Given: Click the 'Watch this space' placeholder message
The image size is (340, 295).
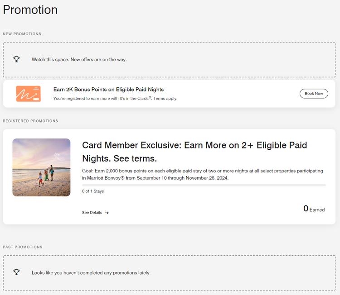Looking at the screenshot, I should 79,59.
